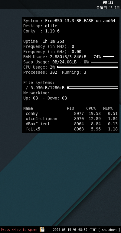Click the conky process name
The image size is (121, 233).
point(32,114)
